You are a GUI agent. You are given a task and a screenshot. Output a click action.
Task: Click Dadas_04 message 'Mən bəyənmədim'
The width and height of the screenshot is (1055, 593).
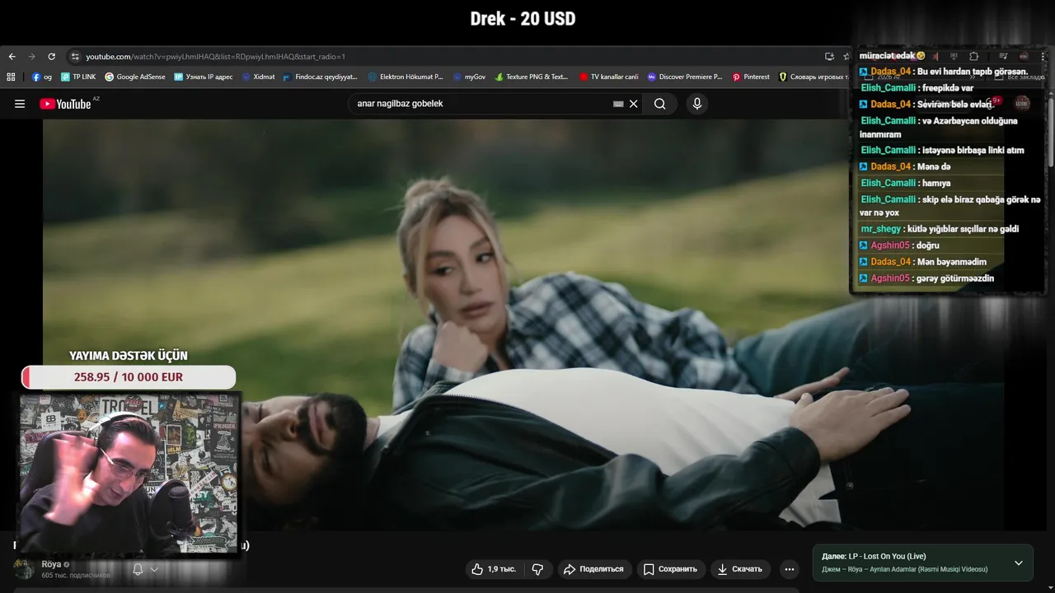click(922, 262)
